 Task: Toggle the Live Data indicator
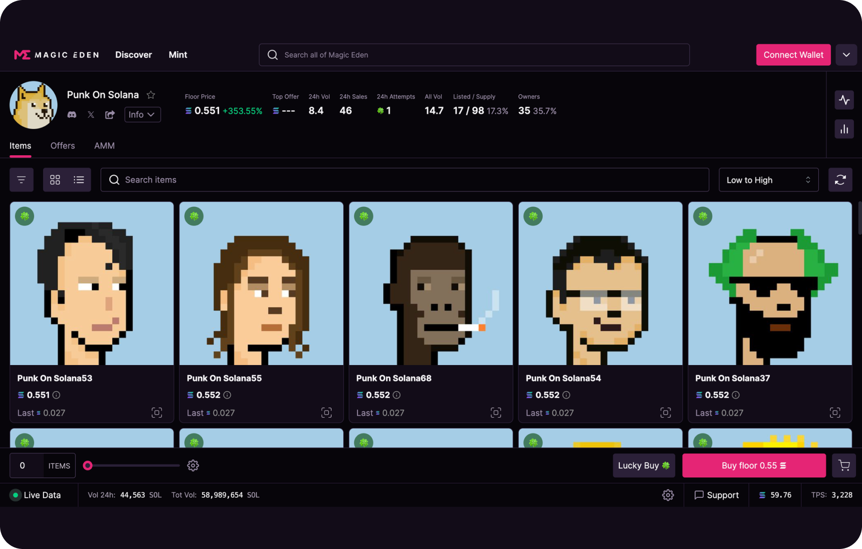pos(36,495)
